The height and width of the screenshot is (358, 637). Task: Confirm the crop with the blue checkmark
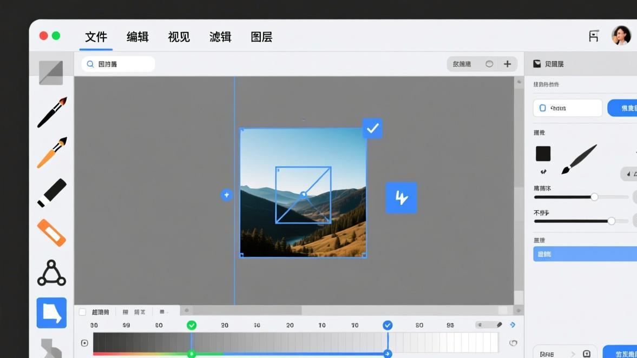pos(372,128)
